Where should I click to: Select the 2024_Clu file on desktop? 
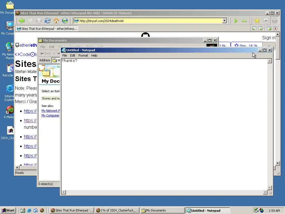click(x=10, y=130)
